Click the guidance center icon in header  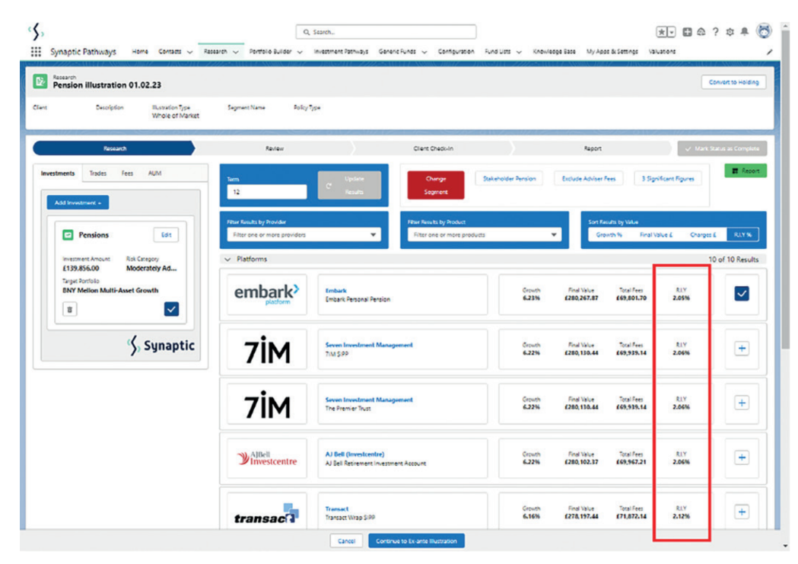(x=701, y=32)
